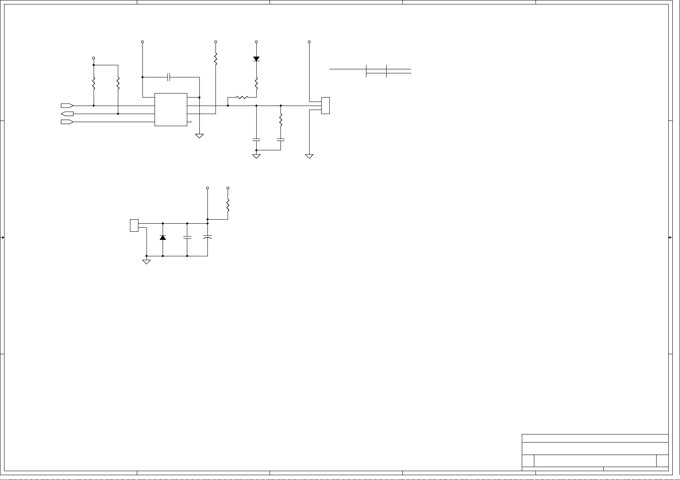Select the bottom input port on left
Screen dimensions: 680x480
tap(67, 122)
